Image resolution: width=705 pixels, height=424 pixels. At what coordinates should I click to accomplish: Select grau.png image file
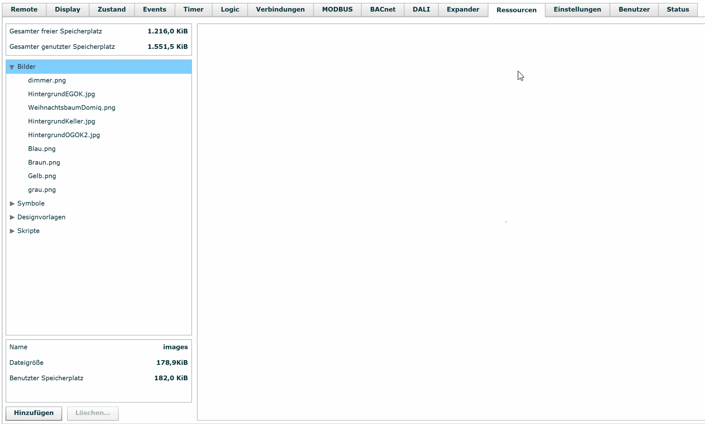click(x=42, y=190)
